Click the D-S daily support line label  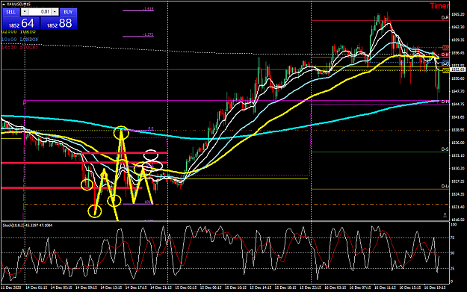click(445, 149)
